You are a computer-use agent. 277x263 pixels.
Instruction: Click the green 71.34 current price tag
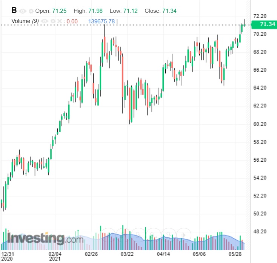click(x=263, y=24)
